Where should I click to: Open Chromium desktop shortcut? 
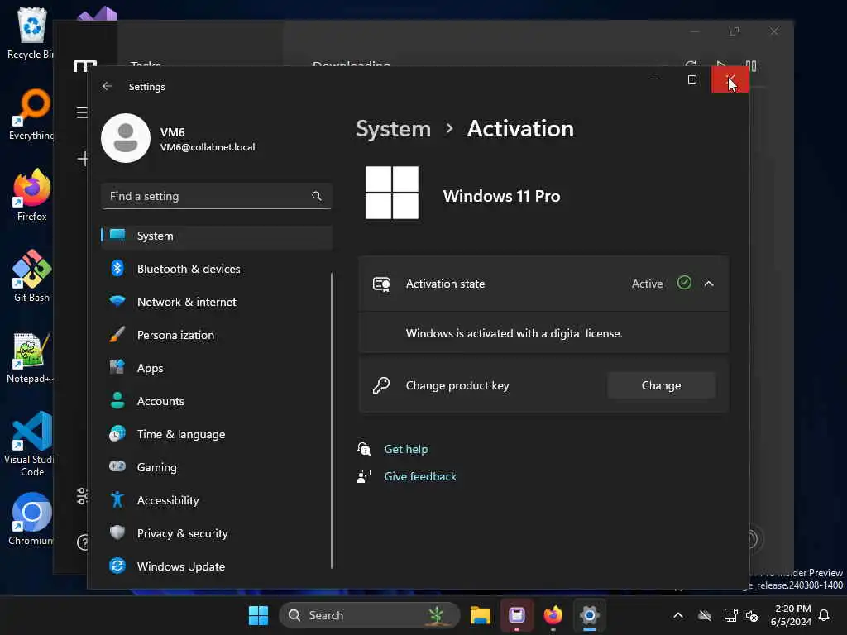tap(31, 519)
